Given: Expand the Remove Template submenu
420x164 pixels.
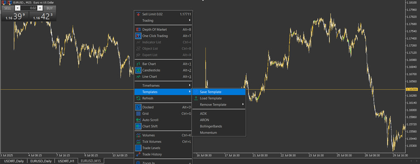Looking at the screenshot, I should 218,105.
